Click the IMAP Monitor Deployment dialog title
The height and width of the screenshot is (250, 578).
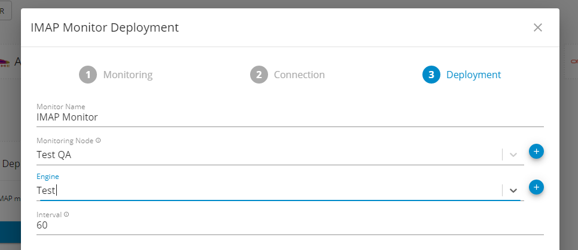[x=105, y=27]
